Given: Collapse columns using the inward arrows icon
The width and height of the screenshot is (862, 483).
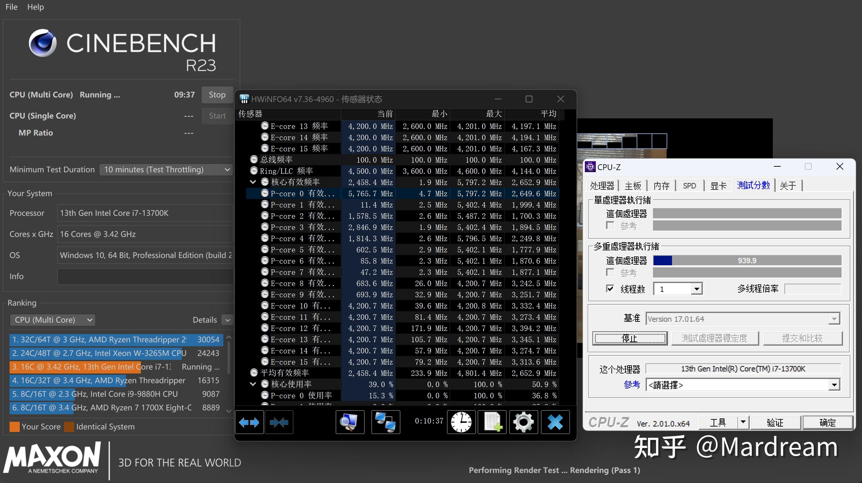Looking at the screenshot, I should tap(279, 422).
